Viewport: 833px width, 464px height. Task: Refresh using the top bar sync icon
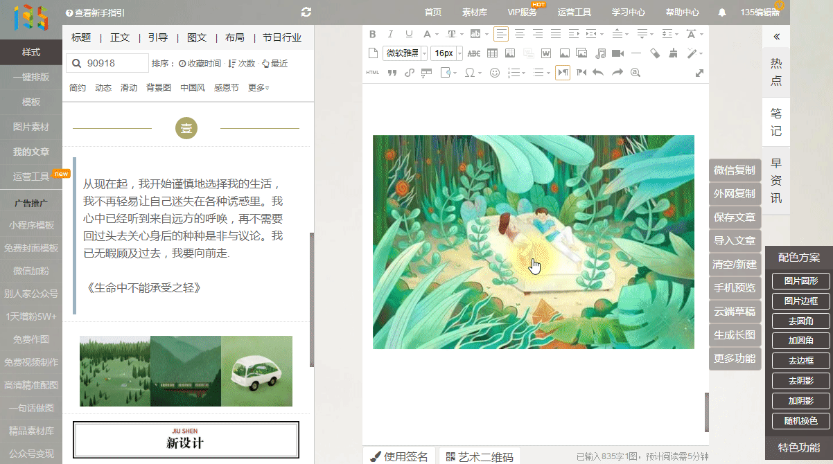point(307,12)
